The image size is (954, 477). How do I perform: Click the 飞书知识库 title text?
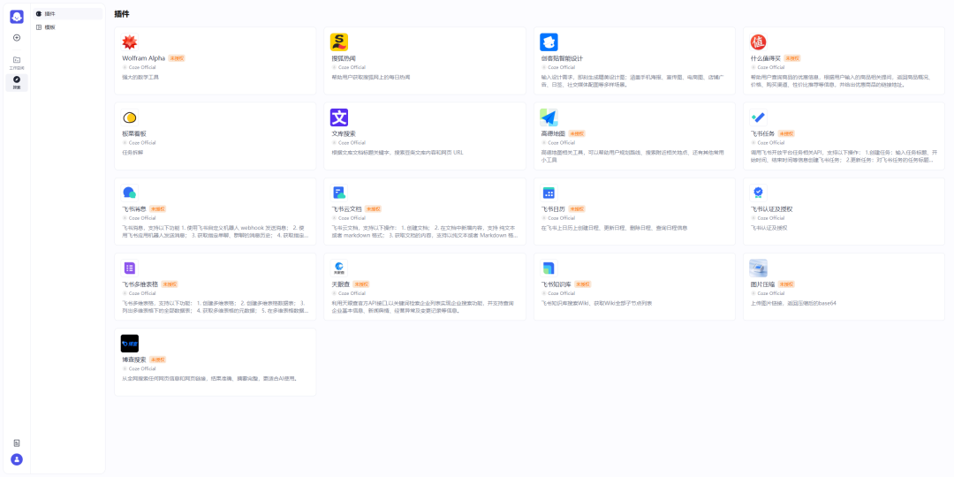(x=556, y=284)
